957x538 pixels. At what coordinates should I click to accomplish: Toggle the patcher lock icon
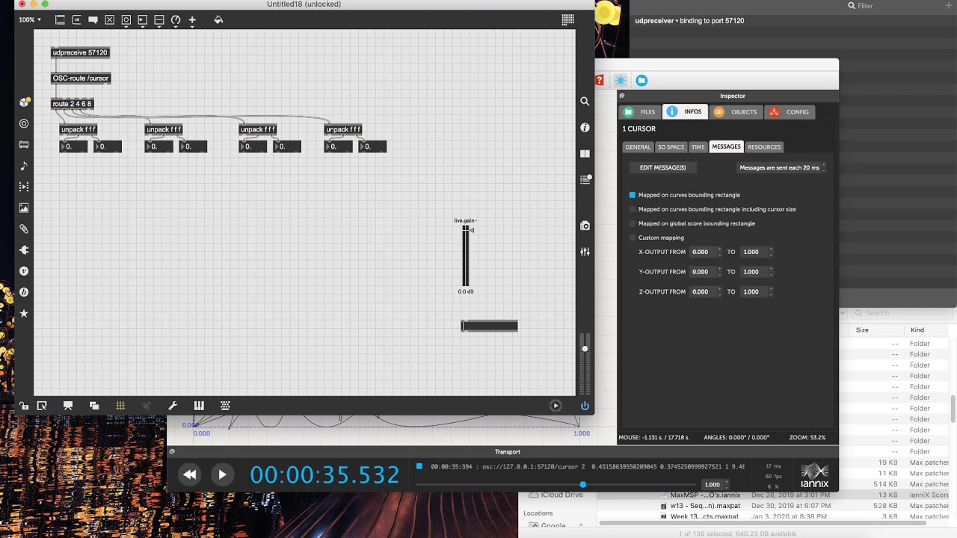click(24, 406)
